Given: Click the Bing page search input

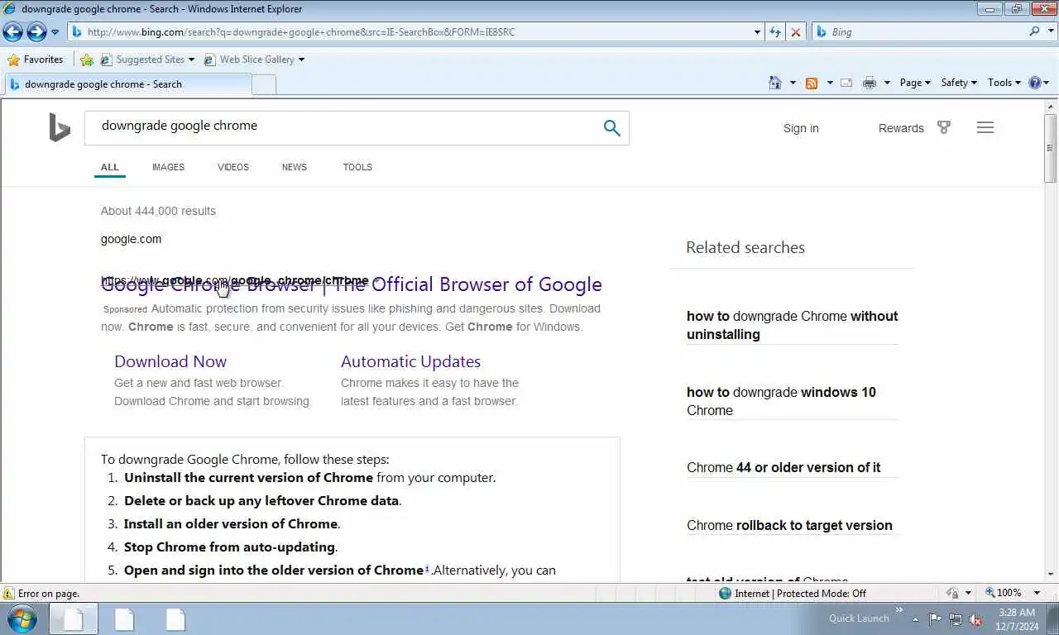Looking at the screenshot, I should (x=339, y=128).
